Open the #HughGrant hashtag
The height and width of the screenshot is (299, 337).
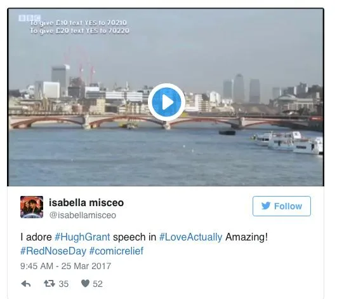[83, 237]
